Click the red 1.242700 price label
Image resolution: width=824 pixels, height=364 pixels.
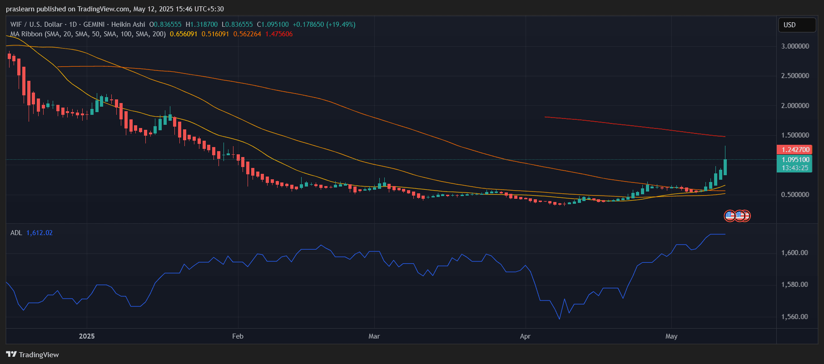pos(795,150)
